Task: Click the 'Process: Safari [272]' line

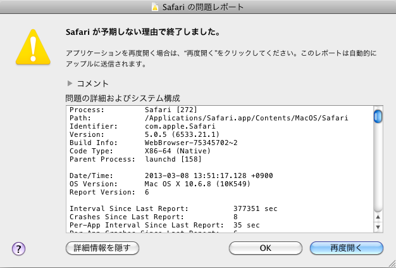Action: 133,110
